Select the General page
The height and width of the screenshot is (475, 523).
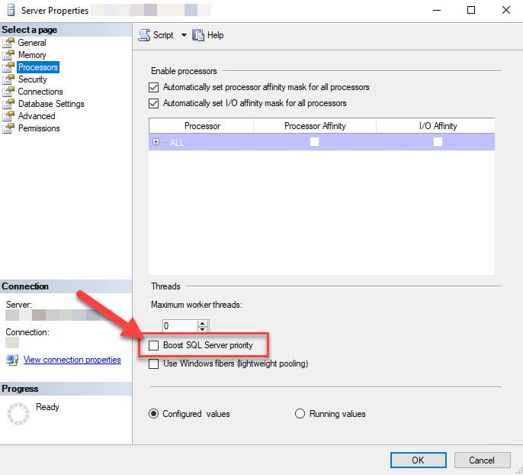pos(32,43)
